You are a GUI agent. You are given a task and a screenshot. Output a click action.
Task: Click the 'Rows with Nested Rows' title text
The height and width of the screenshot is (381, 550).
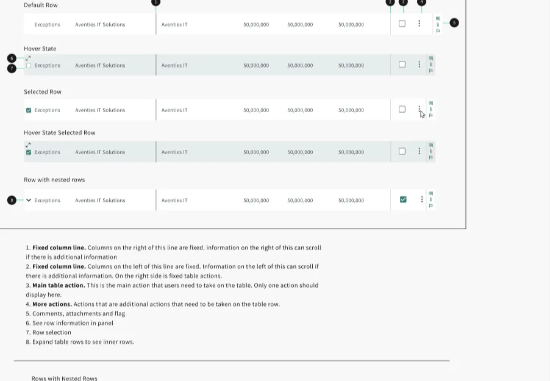pos(64,378)
